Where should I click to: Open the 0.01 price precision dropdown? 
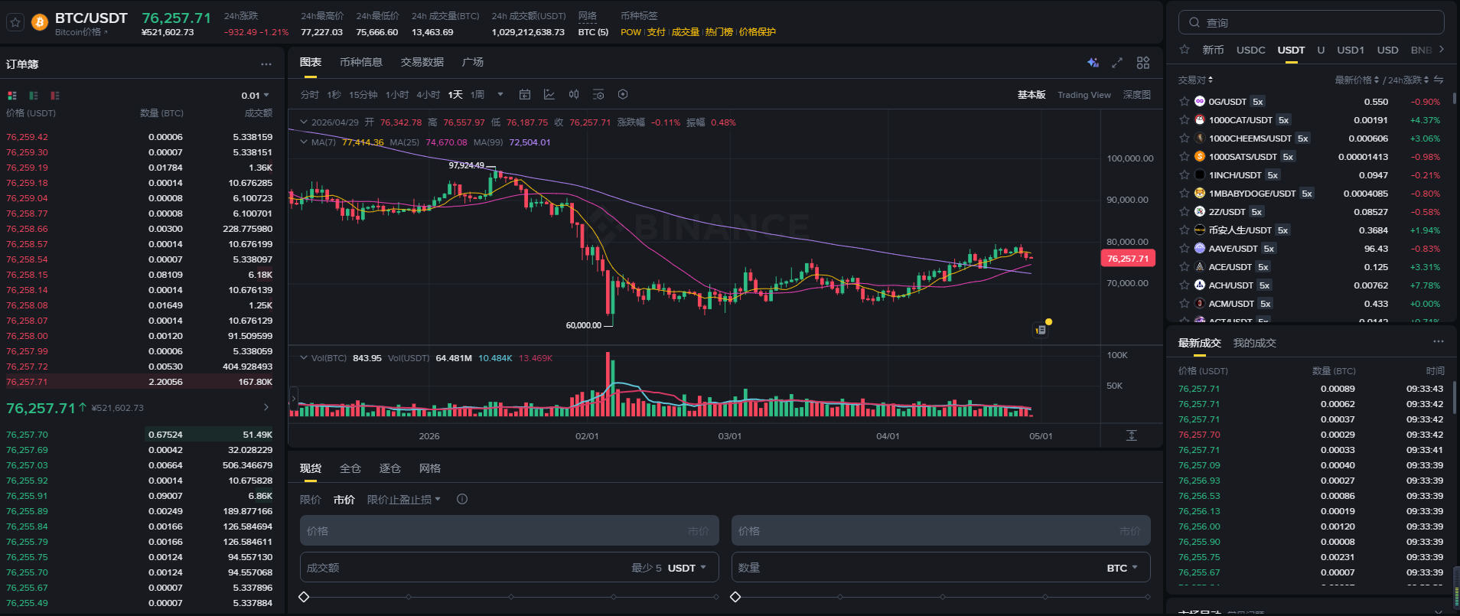pos(256,96)
